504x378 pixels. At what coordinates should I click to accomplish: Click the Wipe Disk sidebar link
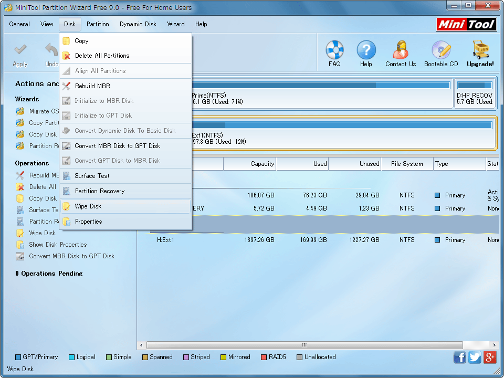pos(43,233)
